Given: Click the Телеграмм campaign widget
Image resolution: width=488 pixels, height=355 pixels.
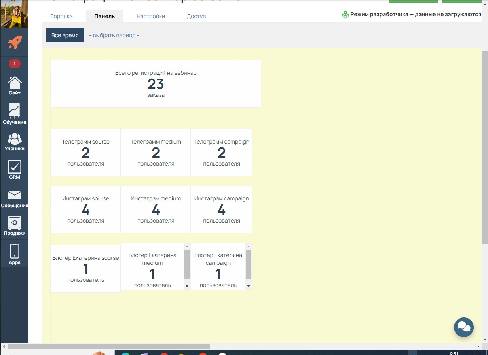Looking at the screenshot, I should click(221, 153).
